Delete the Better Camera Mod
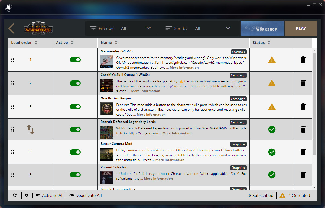This screenshot has width=325, height=208. click(x=303, y=152)
